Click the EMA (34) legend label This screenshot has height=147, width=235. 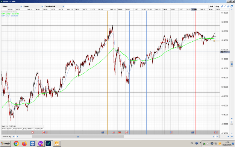10,15
